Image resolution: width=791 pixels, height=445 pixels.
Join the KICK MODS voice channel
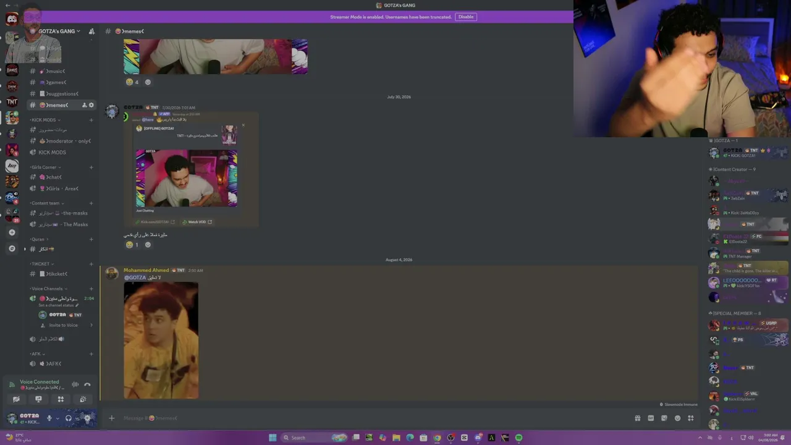pos(62,153)
